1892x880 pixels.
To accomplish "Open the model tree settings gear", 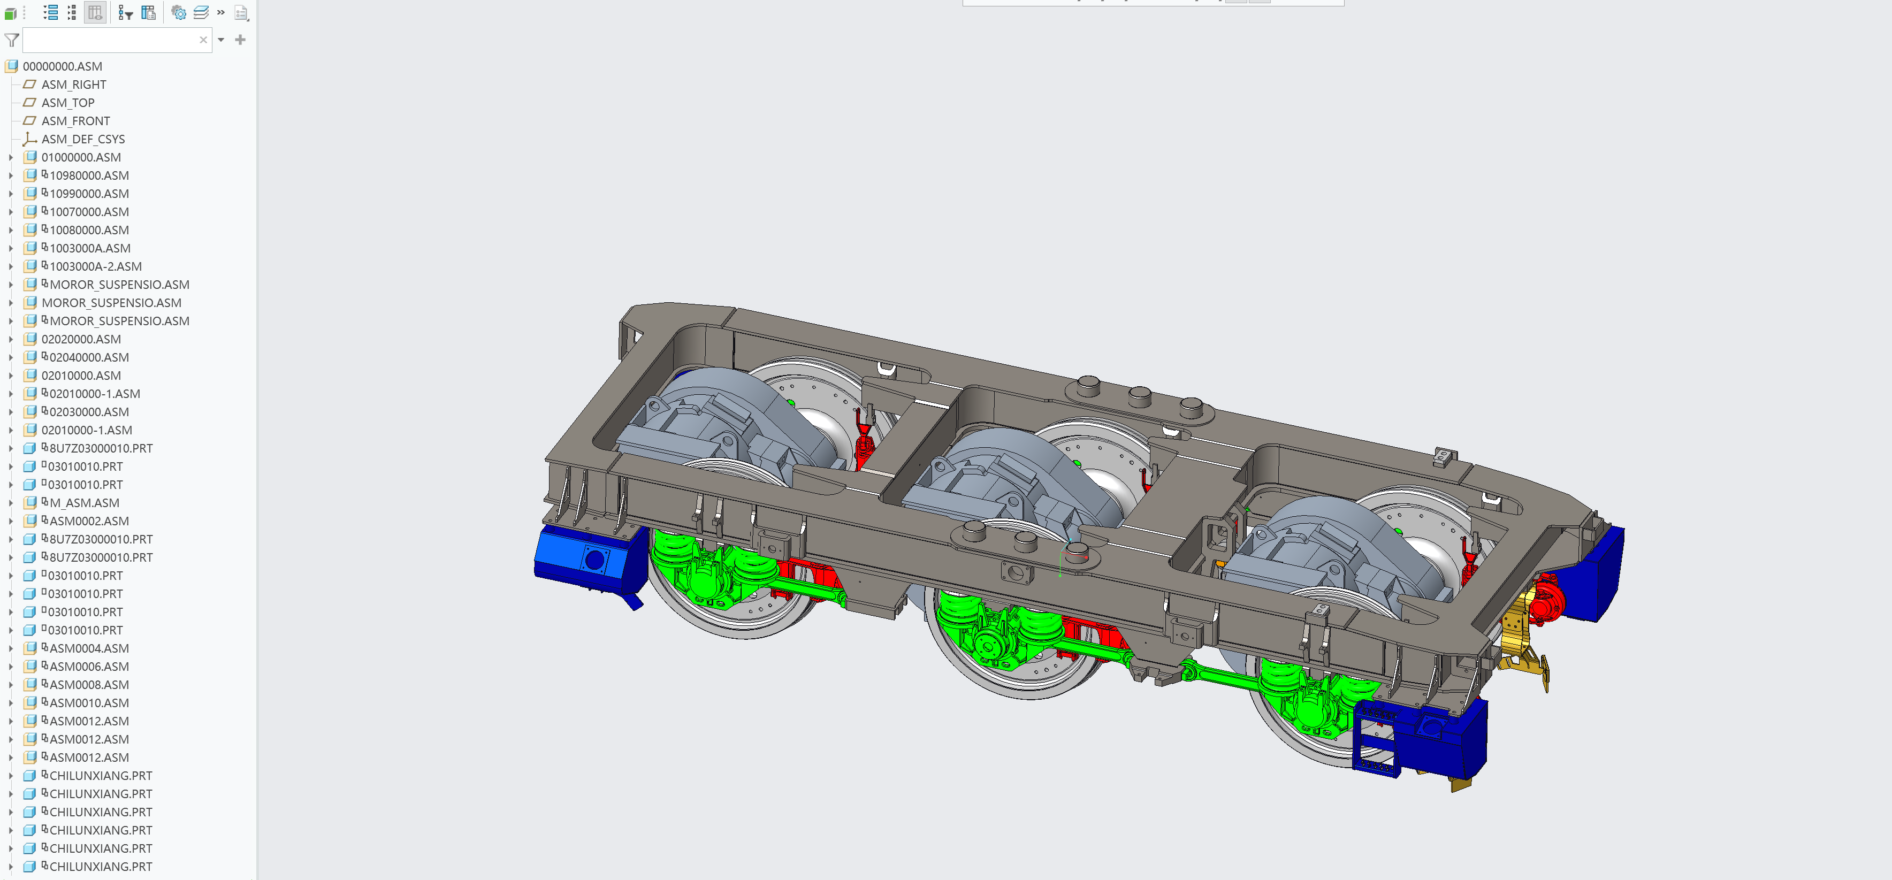I will (x=179, y=12).
